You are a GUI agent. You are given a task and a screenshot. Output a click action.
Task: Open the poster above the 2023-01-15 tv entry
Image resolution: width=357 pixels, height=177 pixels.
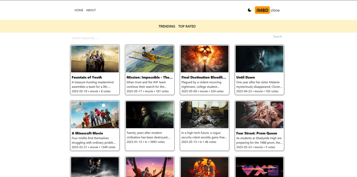pyautogui.click(x=150, y=115)
